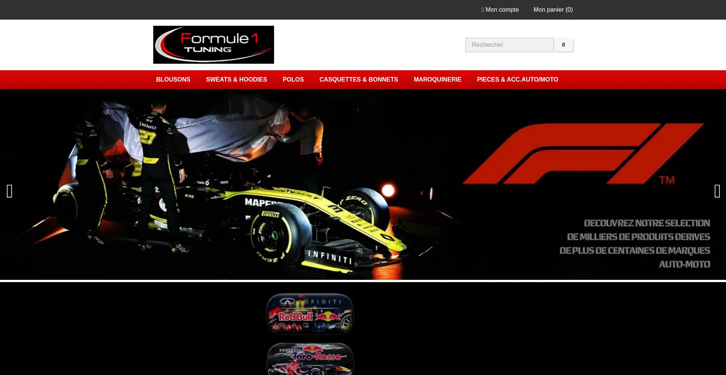Focus the Rechercher search field

click(x=510, y=45)
